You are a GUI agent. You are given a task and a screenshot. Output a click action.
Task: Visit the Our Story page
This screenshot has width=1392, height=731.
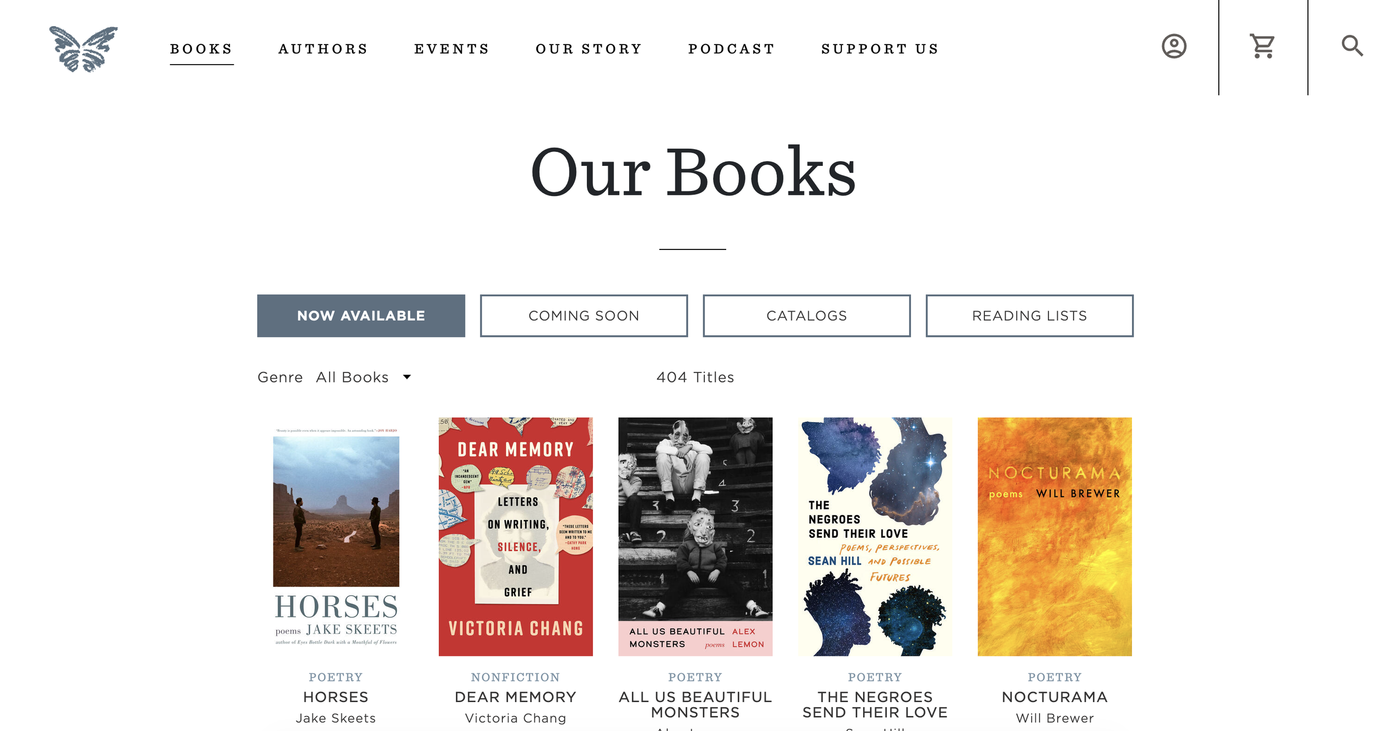point(589,49)
